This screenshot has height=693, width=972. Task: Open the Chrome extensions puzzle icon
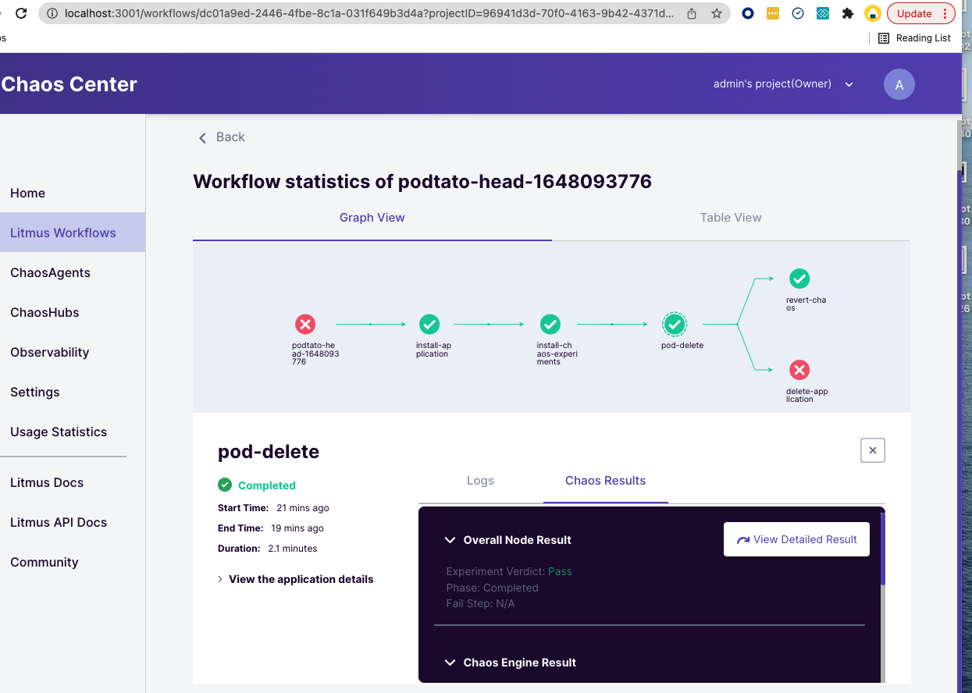click(x=848, y=13)
